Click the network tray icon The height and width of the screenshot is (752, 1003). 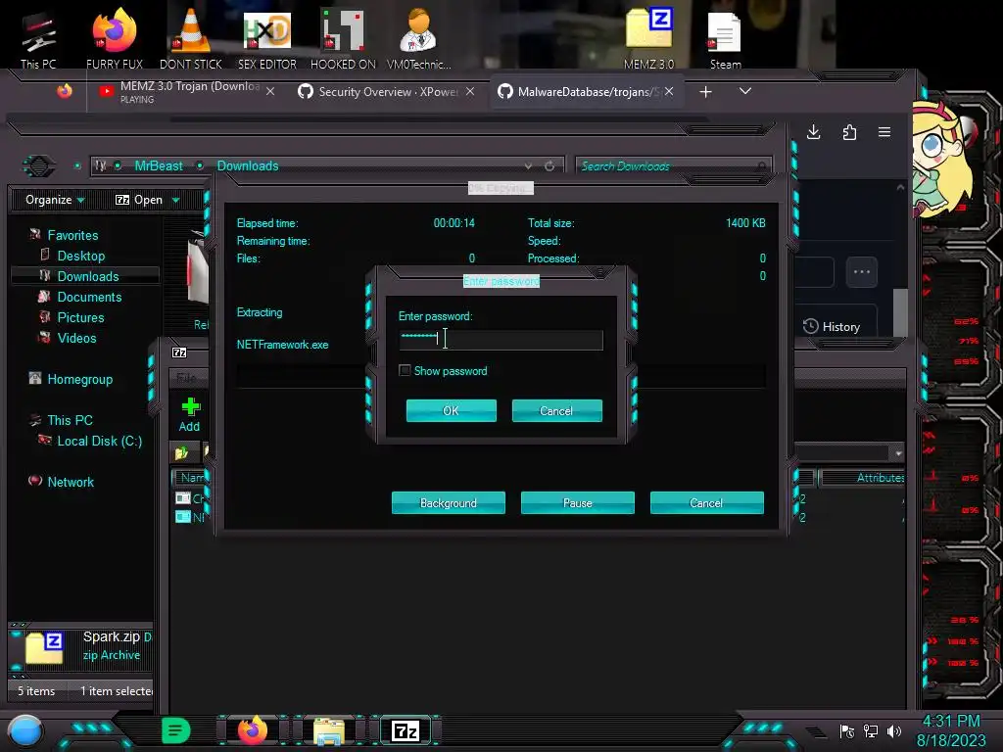coord(871,730)
